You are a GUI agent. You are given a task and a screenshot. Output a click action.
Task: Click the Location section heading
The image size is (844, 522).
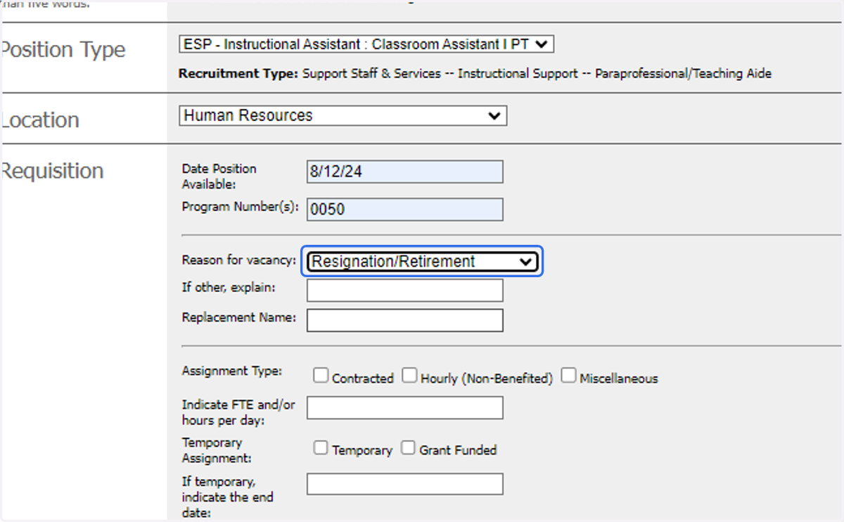point(39,120)
